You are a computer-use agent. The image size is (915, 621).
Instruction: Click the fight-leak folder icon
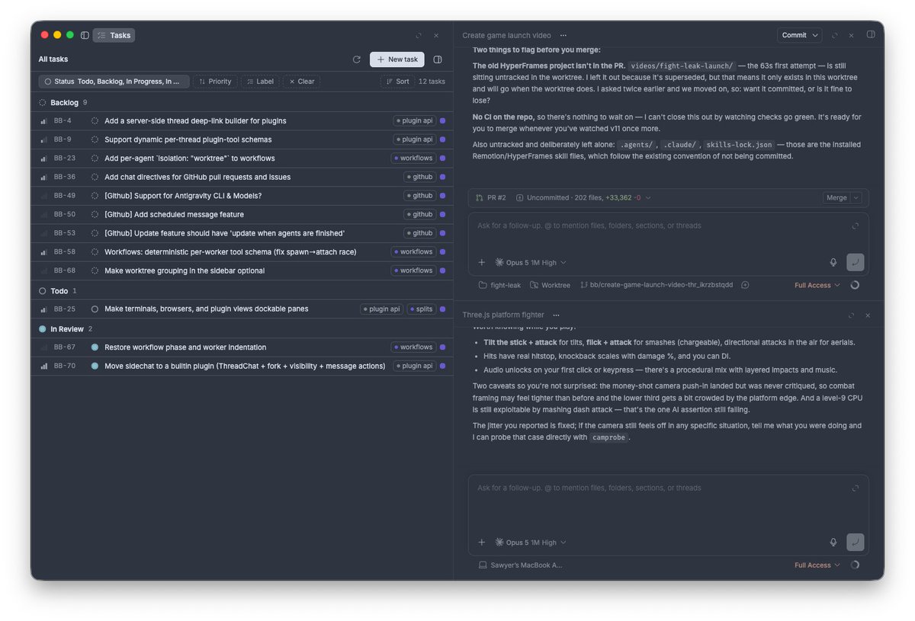[483, 285]
